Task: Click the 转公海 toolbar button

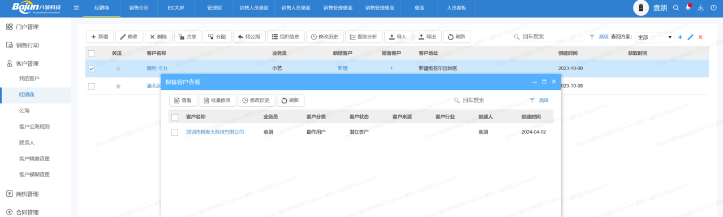Action: (249, 37)
